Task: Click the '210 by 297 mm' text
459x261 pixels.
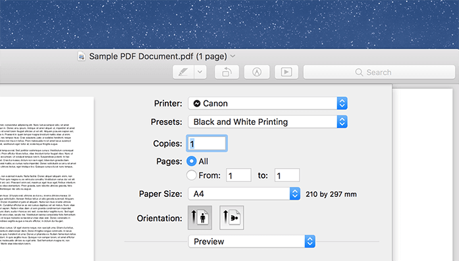Action: point(331,194)
